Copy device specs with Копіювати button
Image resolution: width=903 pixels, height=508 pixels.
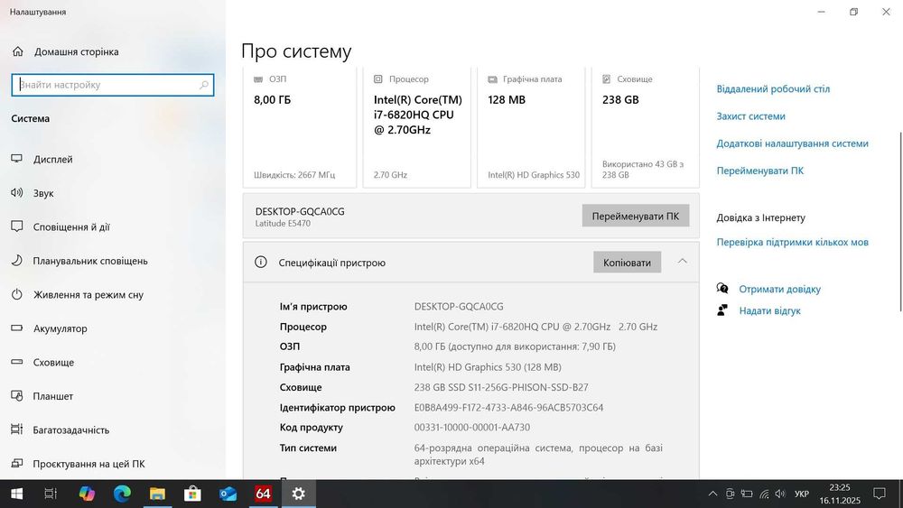pyautogui.click(x=628, y=263)
